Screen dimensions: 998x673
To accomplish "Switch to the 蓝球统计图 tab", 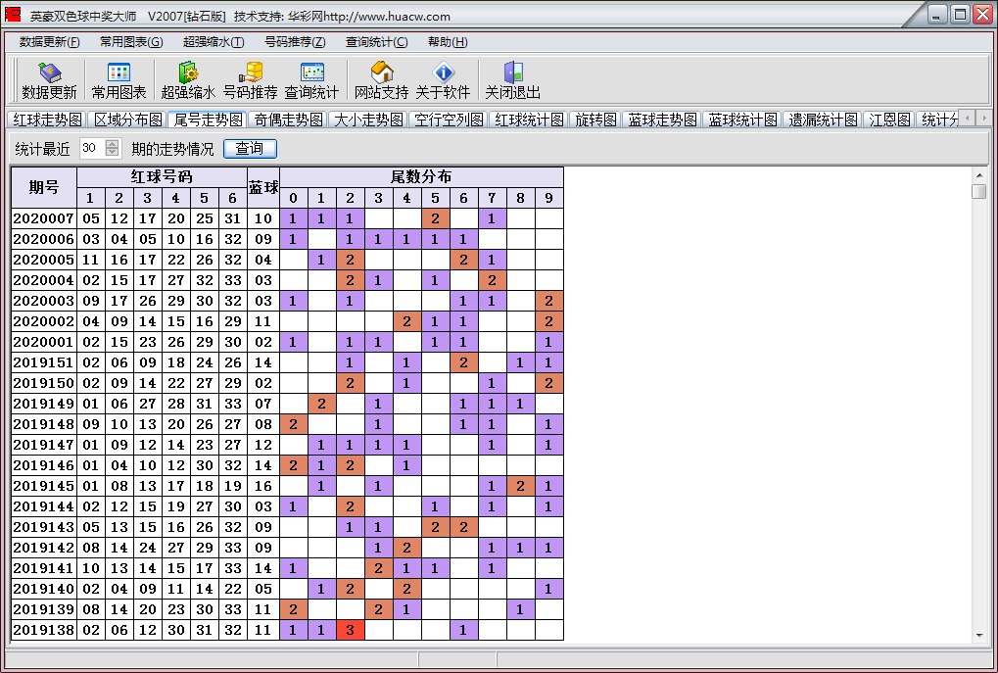I will coord(743,120).
